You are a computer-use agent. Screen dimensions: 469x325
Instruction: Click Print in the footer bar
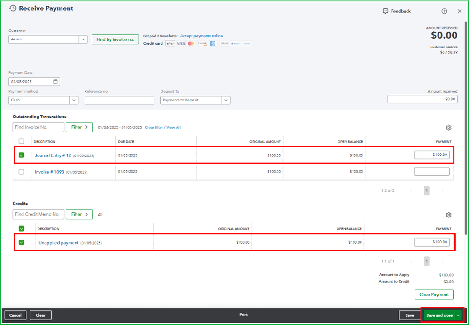[x=244, y=315]
